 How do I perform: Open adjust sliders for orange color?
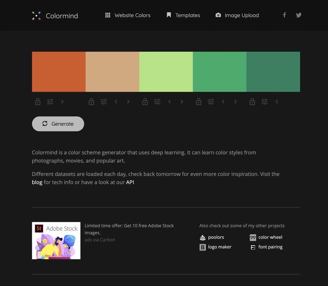coord(50,102)
